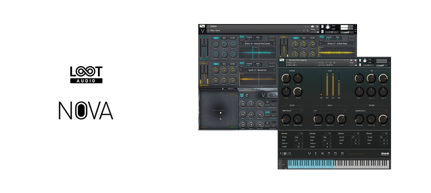431x193 pixels.
Task: Click the redo arrow icon beside VEK title
Action: point(248,95)
